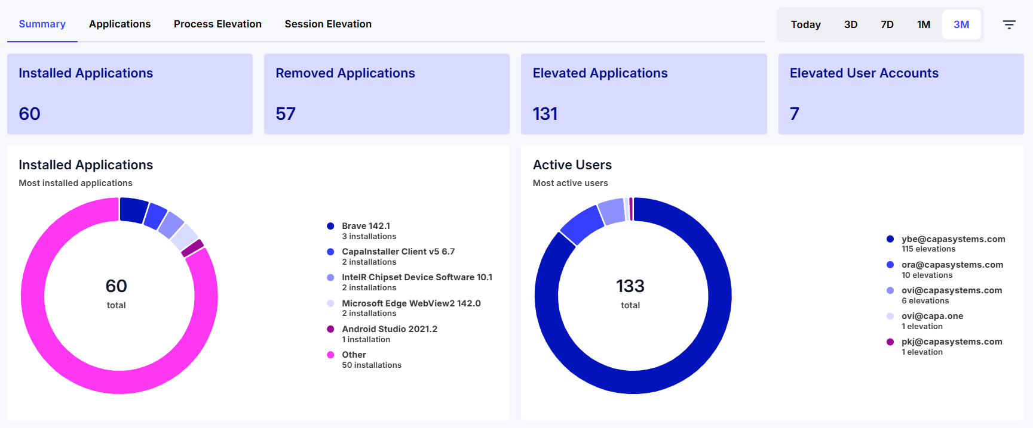The height and width of the screenshot is (428, 1033).
Task: Click the pink Other legend dot
Action: pyautogui.click(x=330, y=355)
